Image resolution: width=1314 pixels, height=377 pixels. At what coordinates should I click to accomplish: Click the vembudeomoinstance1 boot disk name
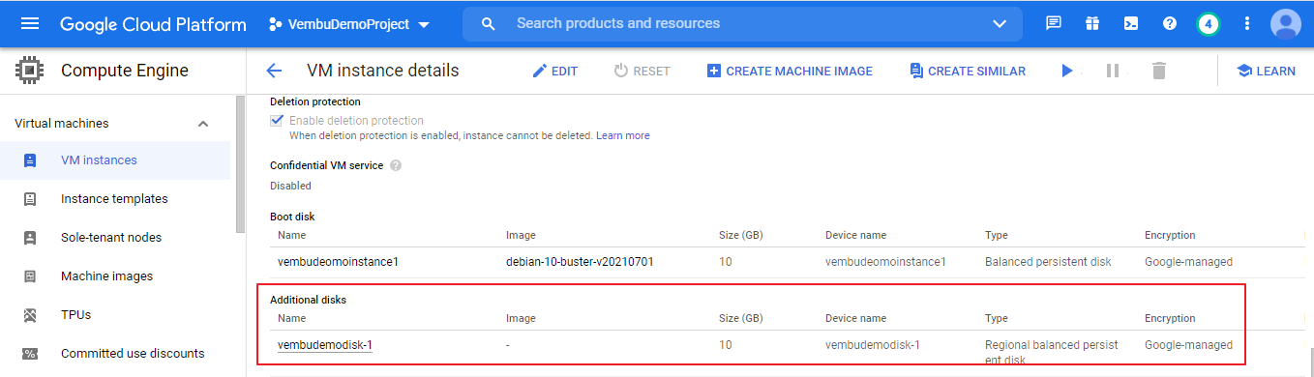pos(339,261)
